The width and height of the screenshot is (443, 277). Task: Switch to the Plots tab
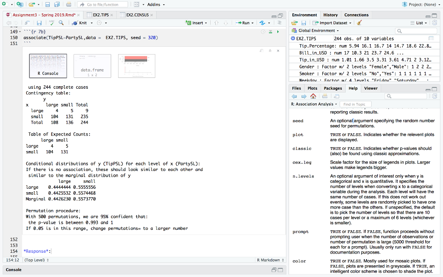pos(312,88)
